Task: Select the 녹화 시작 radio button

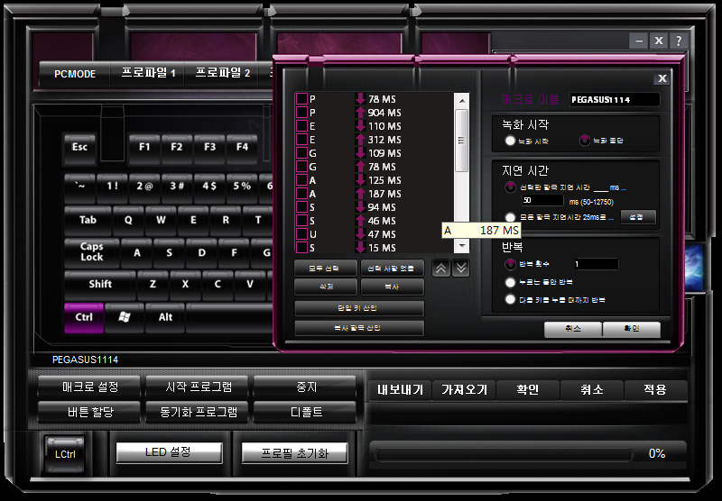Action: [510, 141]
